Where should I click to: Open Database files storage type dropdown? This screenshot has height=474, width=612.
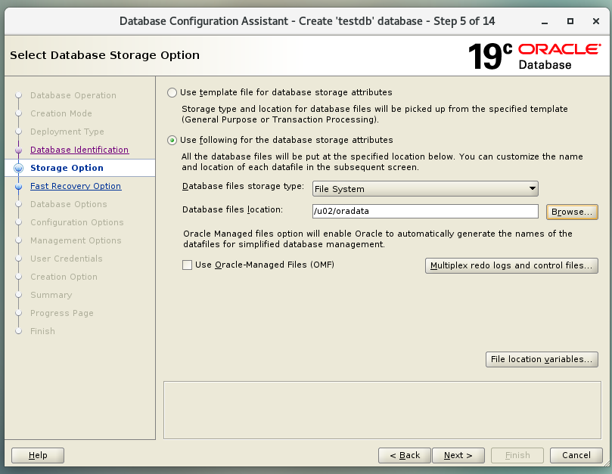424,189
